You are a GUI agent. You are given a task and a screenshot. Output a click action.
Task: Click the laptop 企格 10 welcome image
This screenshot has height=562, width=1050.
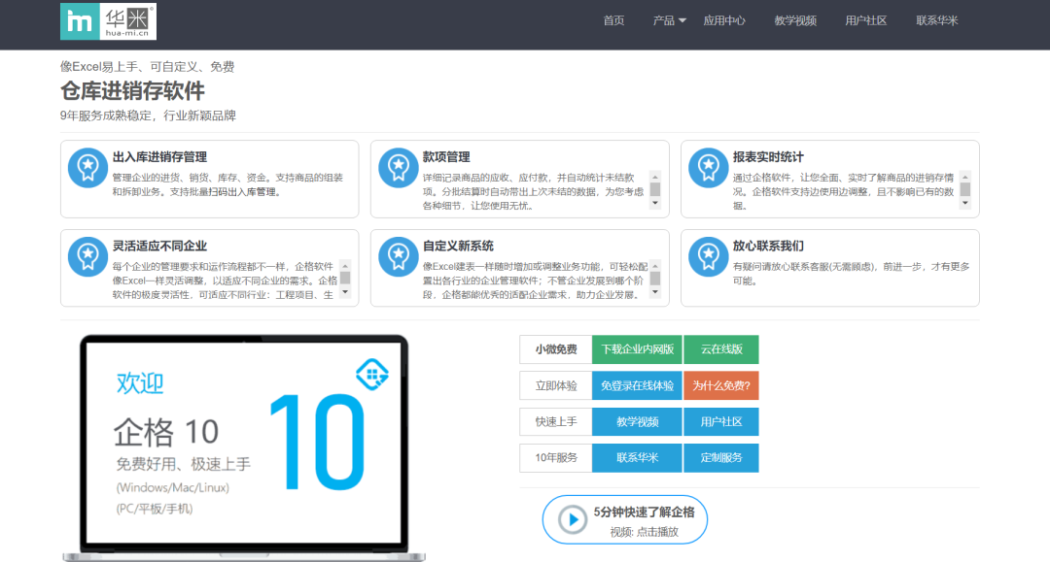(x=244, y=447)
